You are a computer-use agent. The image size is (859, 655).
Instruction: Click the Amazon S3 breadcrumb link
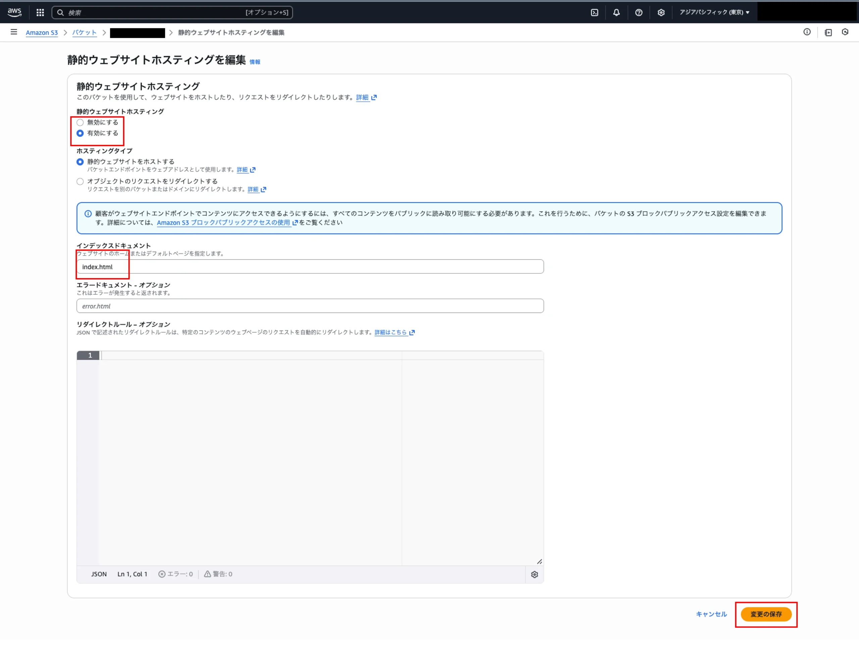point(42,33)
